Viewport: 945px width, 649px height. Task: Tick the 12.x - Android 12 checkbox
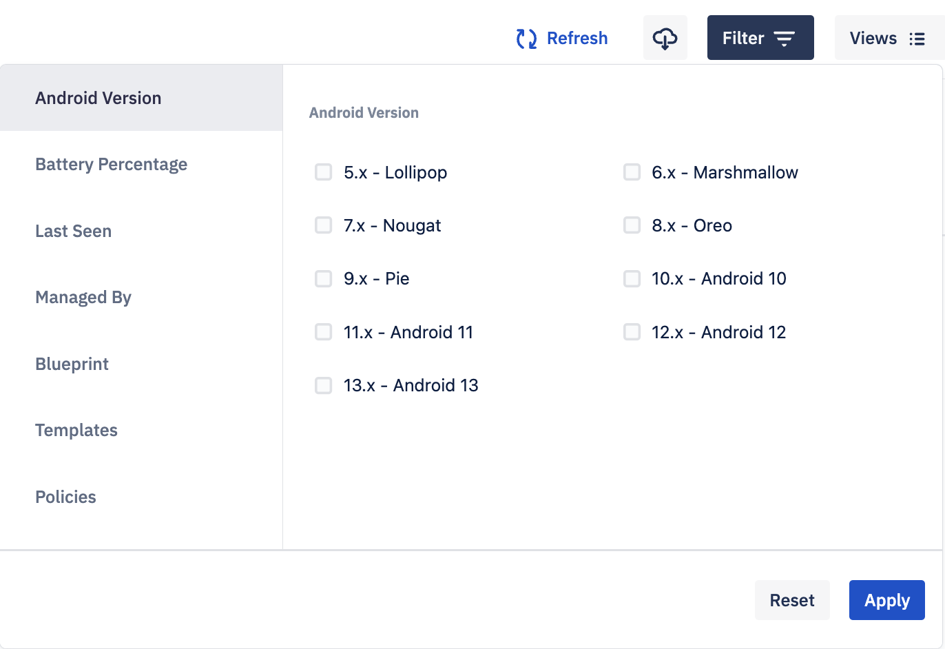click(x=632, y=332)
